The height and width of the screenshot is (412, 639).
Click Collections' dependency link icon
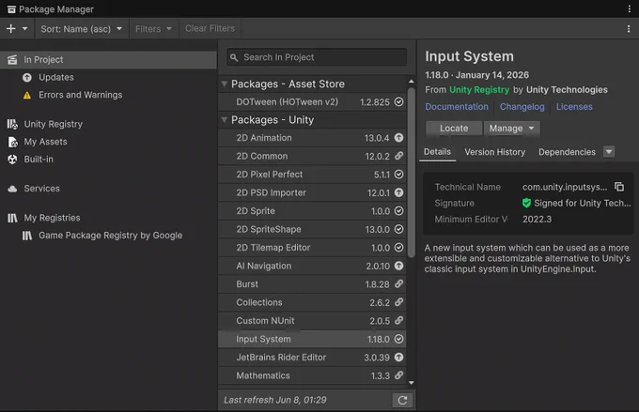[x=399, y=302]
